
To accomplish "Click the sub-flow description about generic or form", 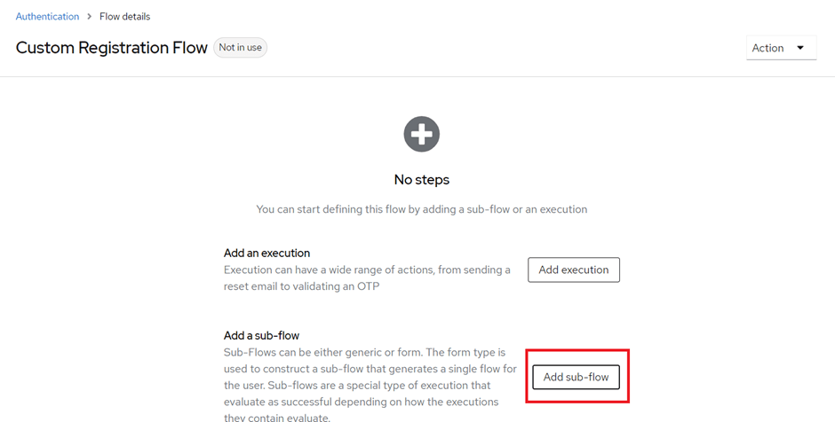I will (x=370, y=385).
